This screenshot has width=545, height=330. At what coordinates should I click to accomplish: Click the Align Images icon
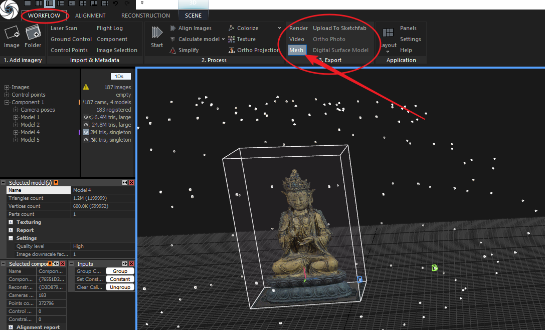173,28
